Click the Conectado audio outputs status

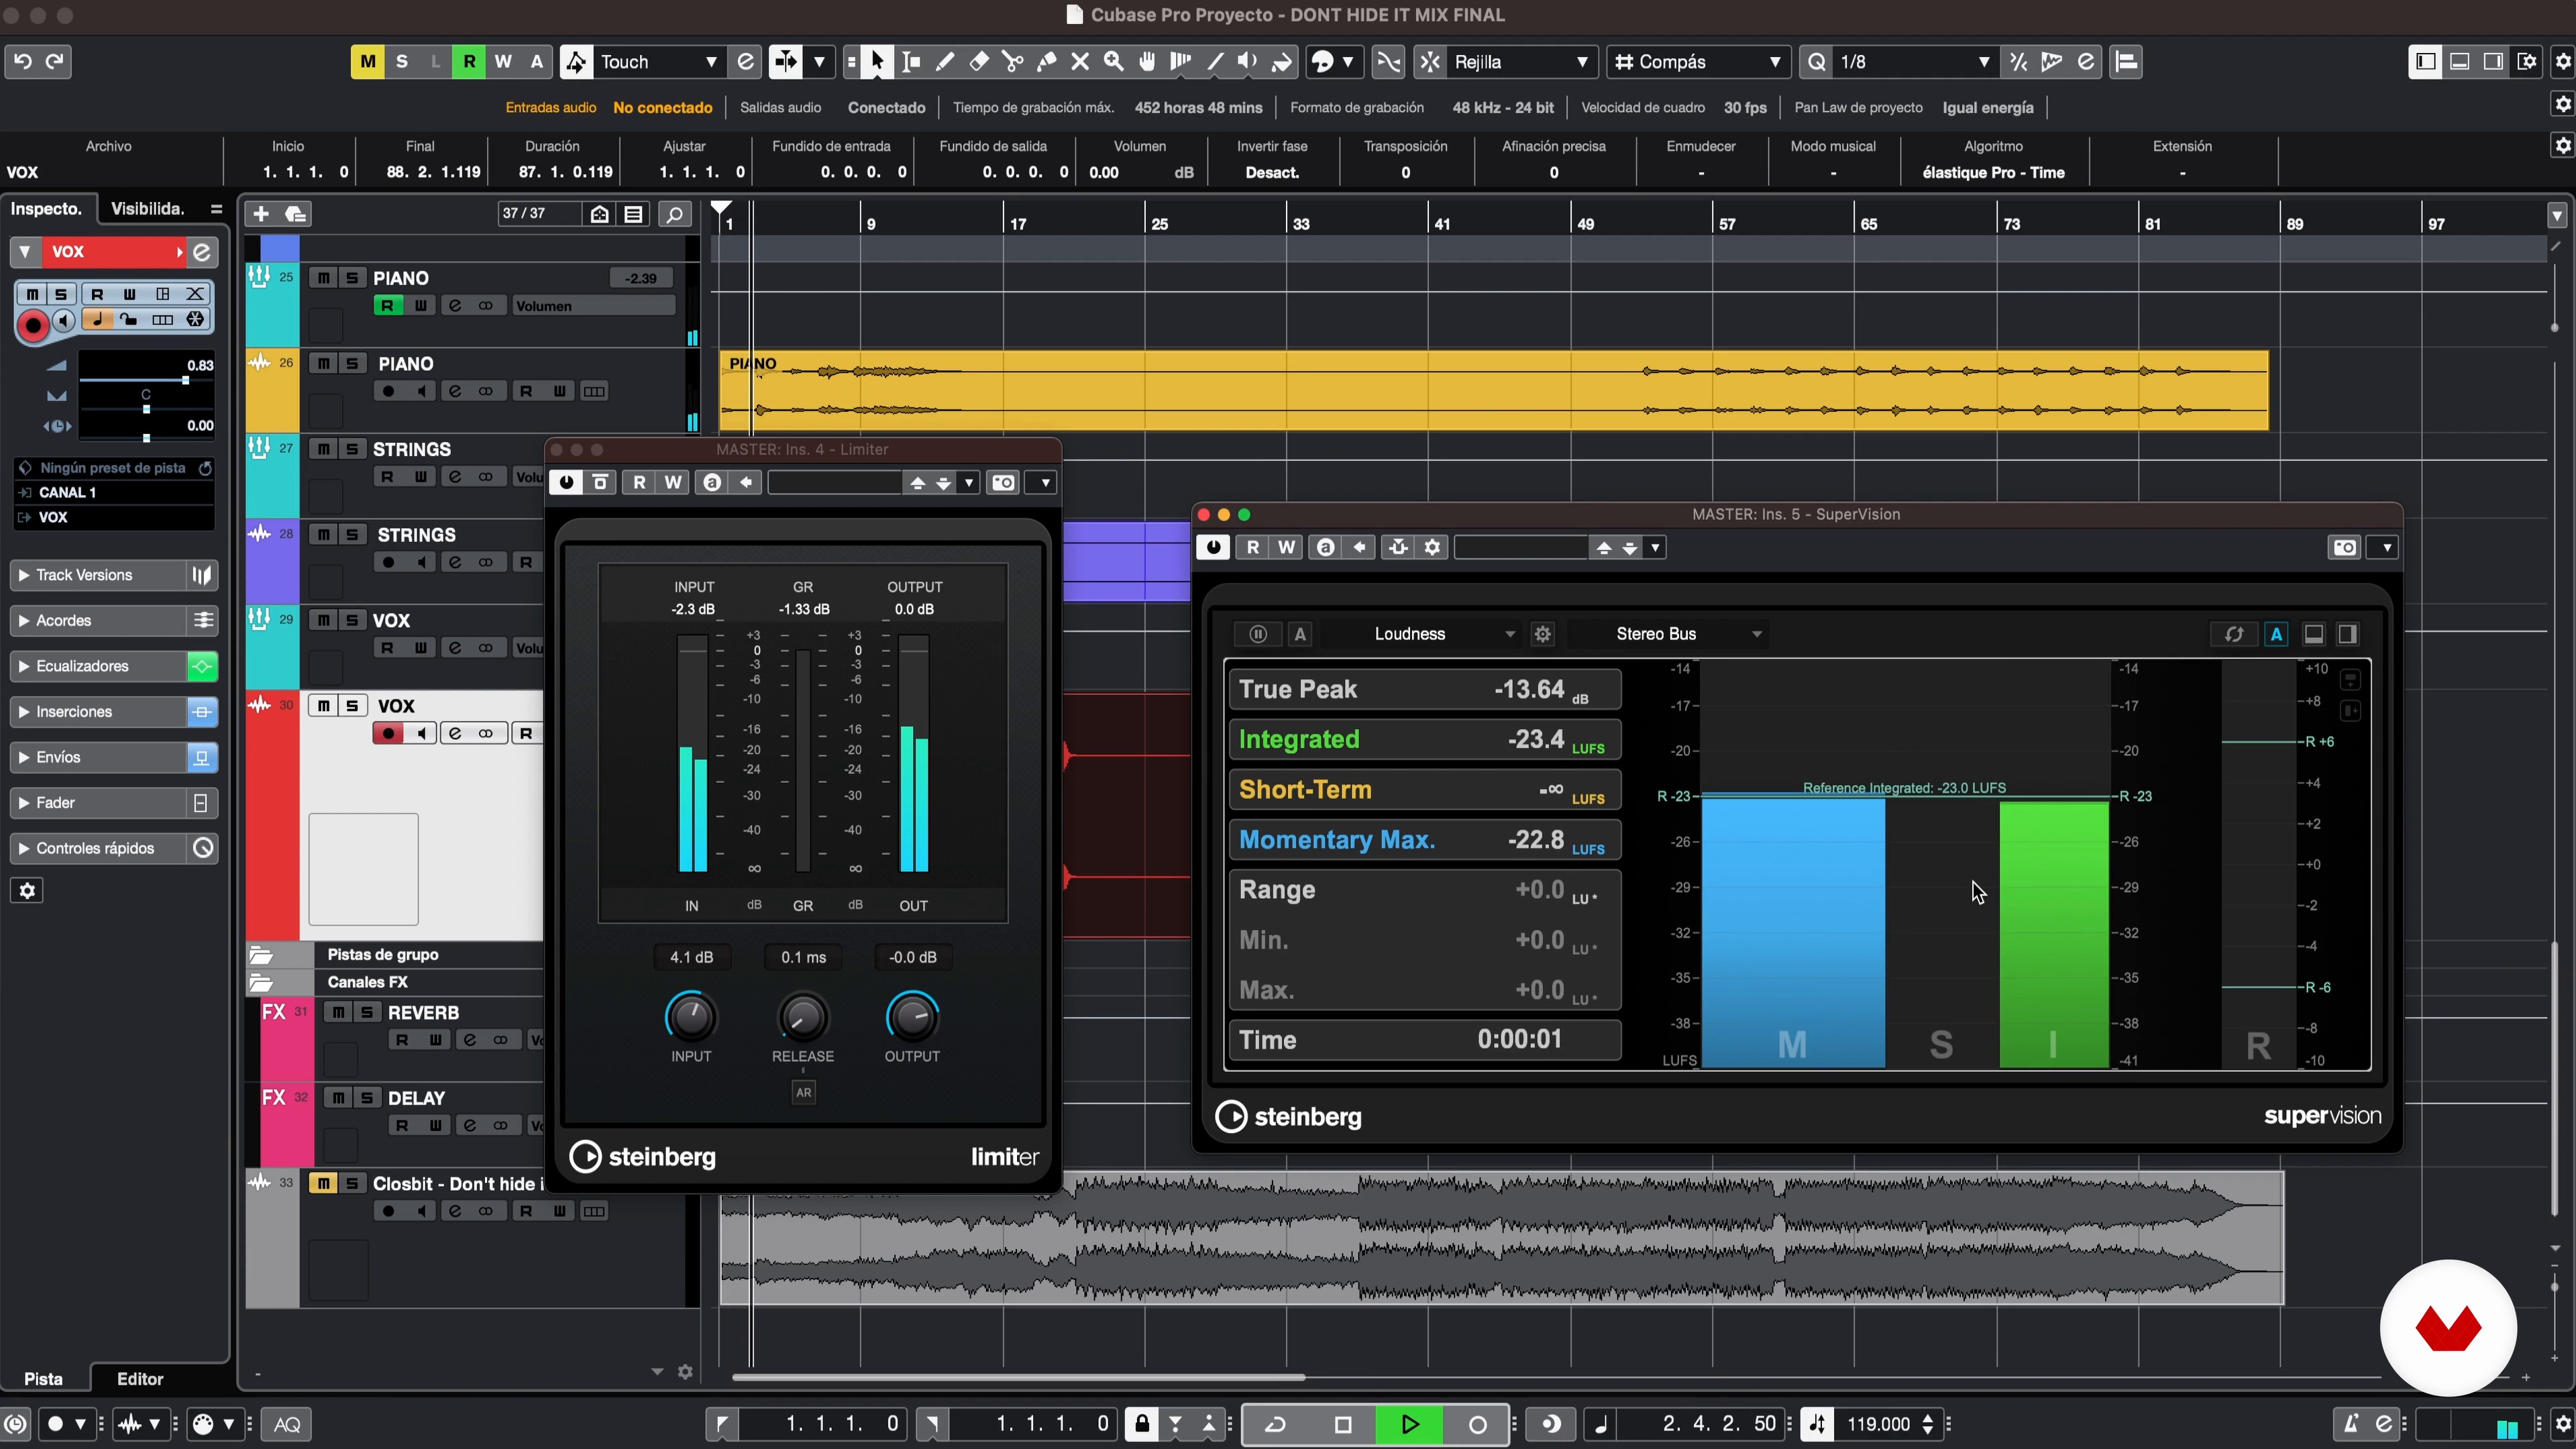tap(886, 108)
